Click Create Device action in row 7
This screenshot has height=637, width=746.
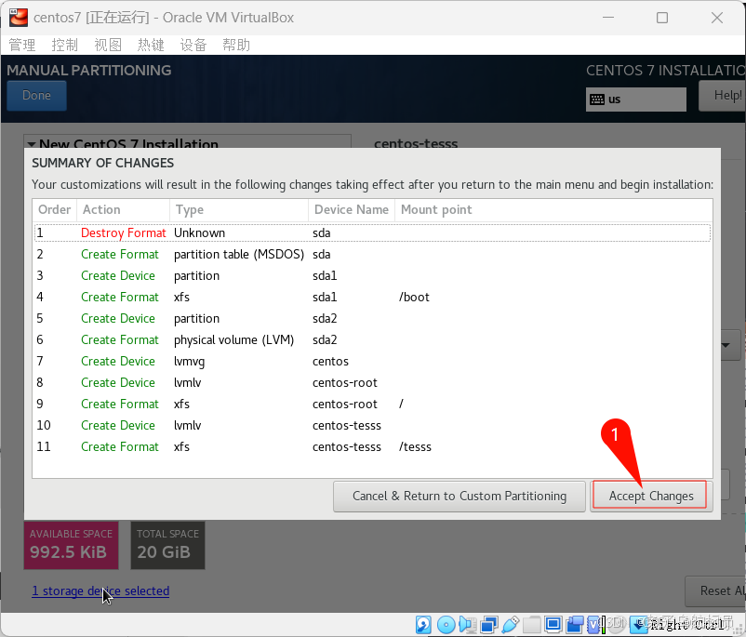point(117,361)
